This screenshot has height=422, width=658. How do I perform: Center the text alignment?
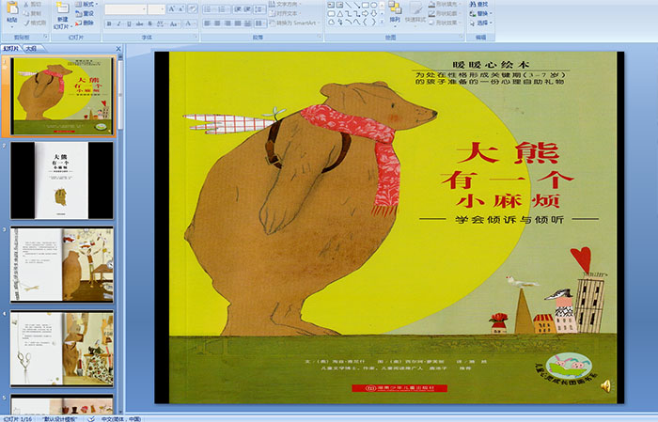217,23
